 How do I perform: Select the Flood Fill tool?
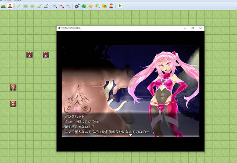(39, 6)
